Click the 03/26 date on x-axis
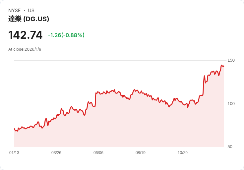This screenshot has height=170, width=244. click(56, 153)
